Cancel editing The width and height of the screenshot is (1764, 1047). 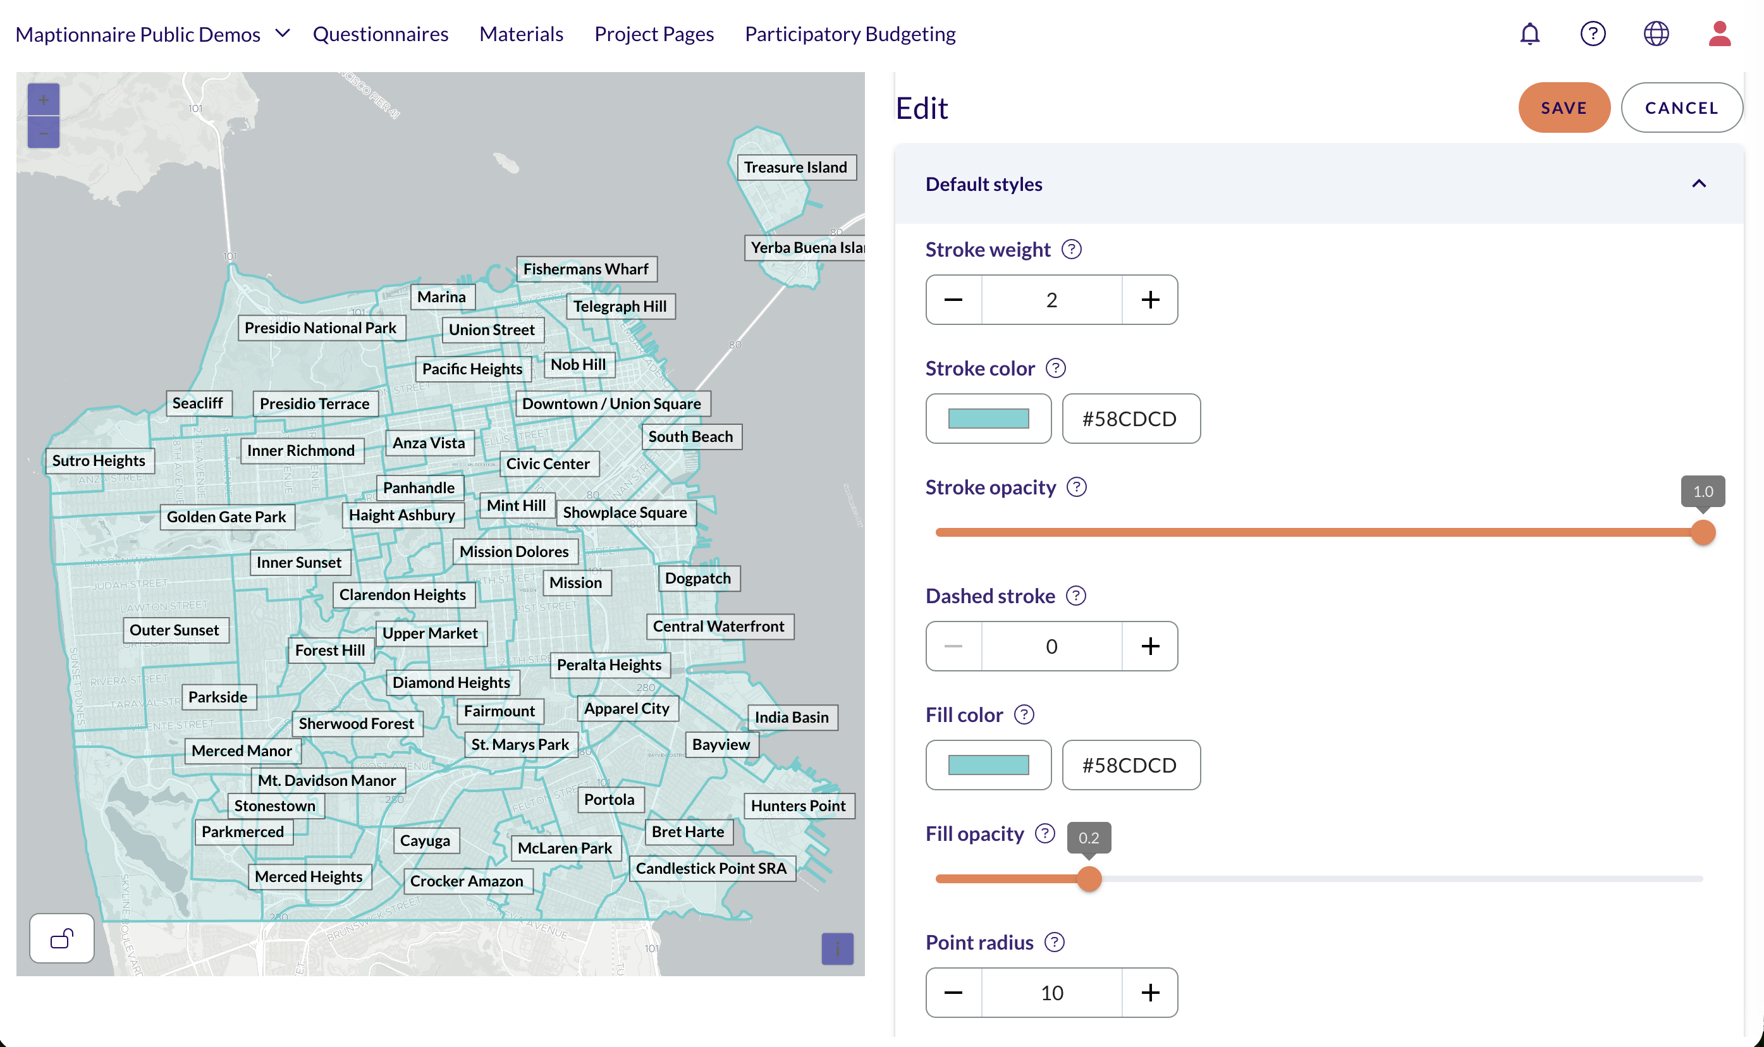point(1682,108)
